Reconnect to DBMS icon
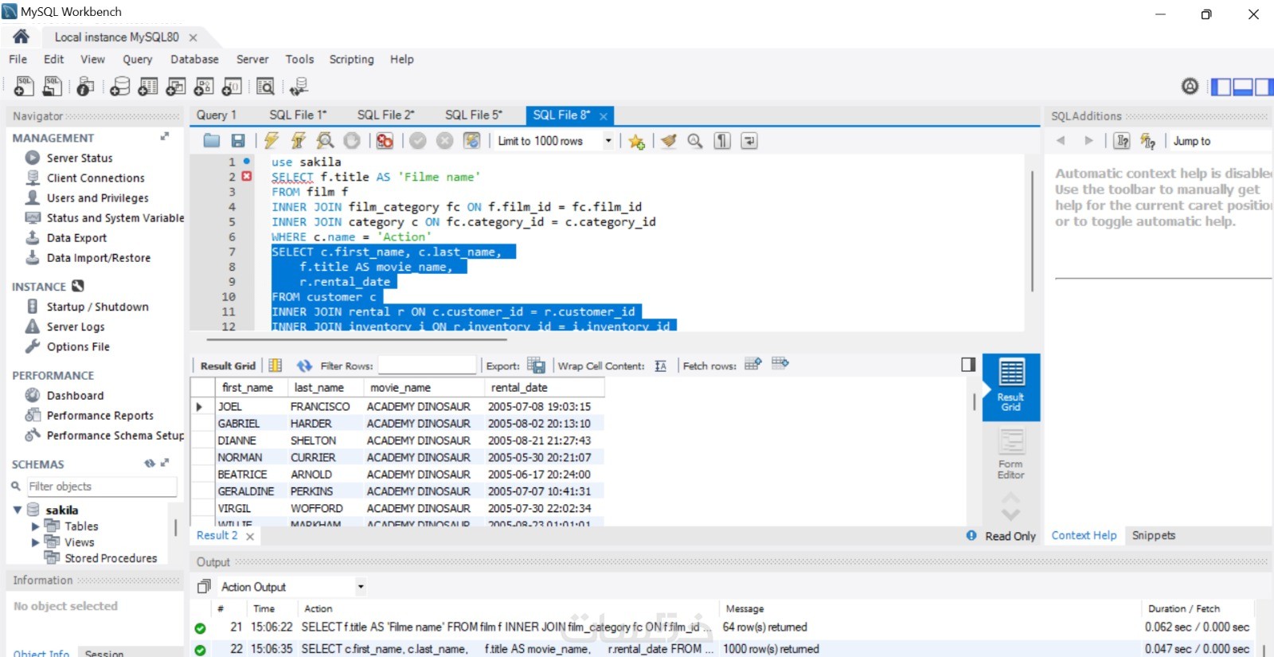Screen dimensions: 1274x657 click(x=299, y=86)
